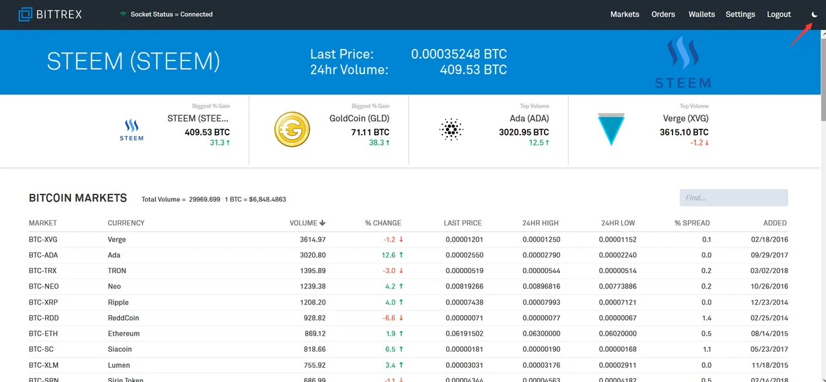Open the BTC-TRX market row

coord(408,271)
